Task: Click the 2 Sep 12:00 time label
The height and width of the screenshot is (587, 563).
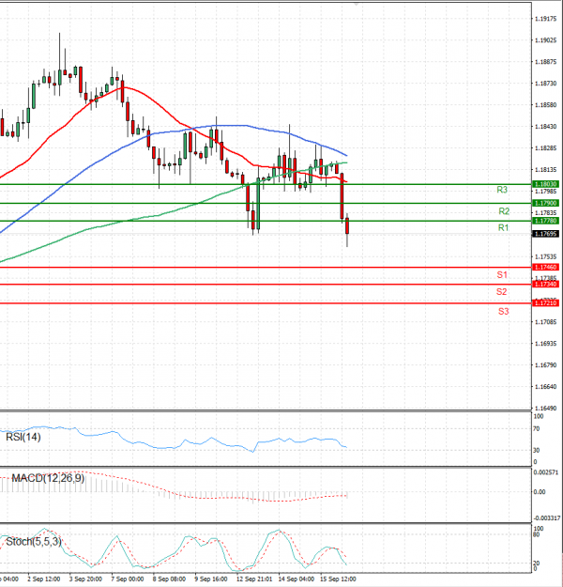Action: point(44,579)
